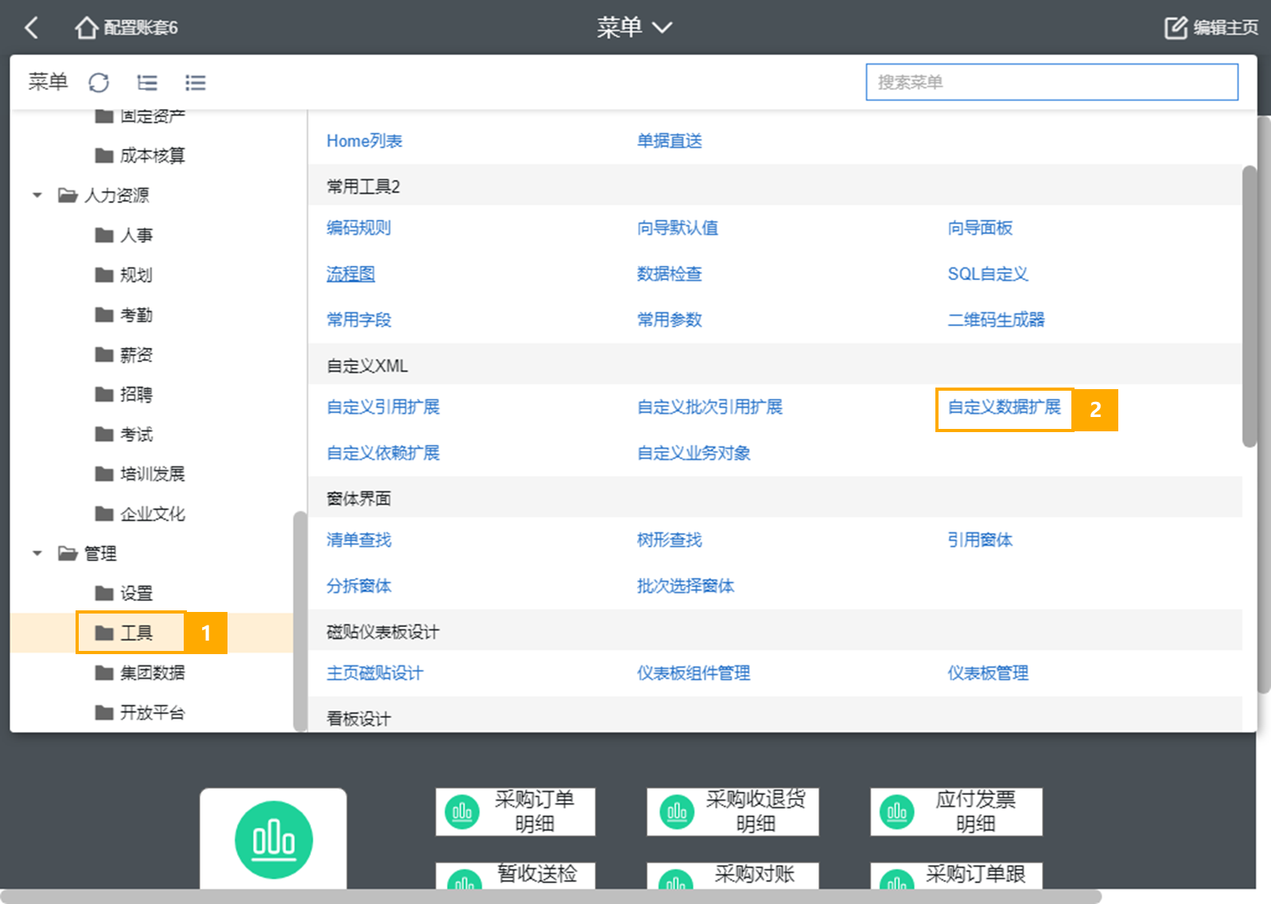Click the 采购订单明细 tile

click(x=515, y=812)
